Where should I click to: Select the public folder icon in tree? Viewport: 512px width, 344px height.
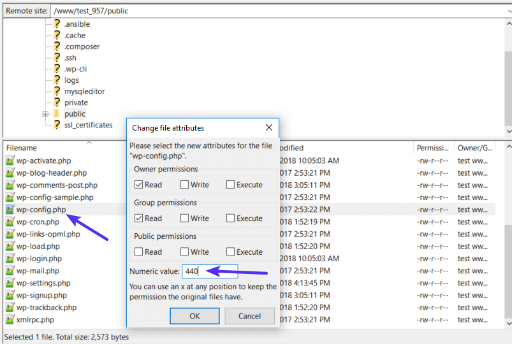point(56,114)
